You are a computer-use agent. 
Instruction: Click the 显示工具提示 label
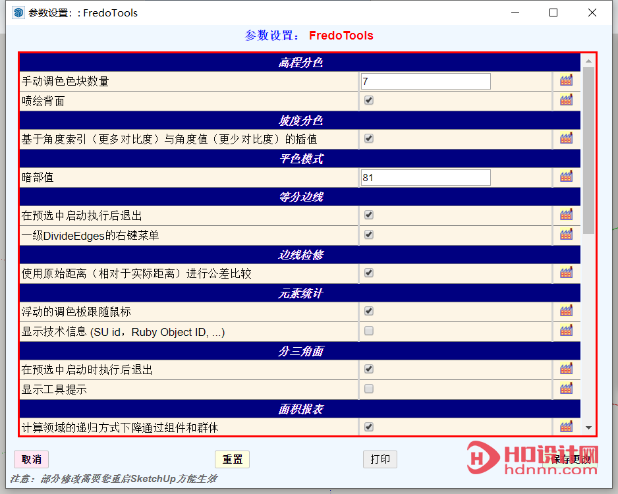tap(54, 389)
